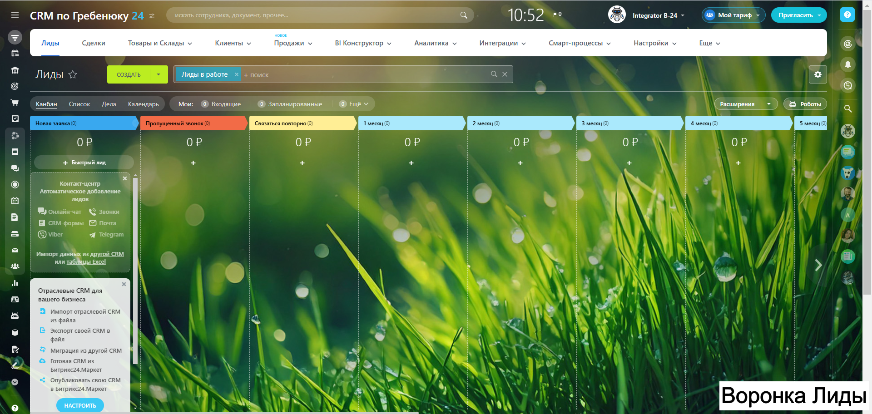Expand Товары и Склады menu
Image resolution: width=872 pixels, height=414 pixels.
tap(160, 43)
